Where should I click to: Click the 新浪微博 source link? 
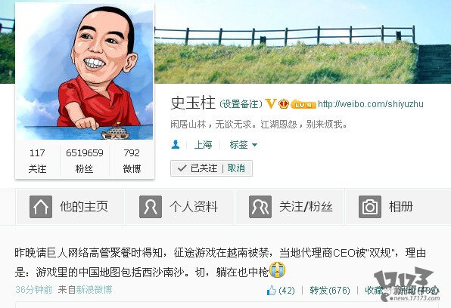tap(94, 290)
